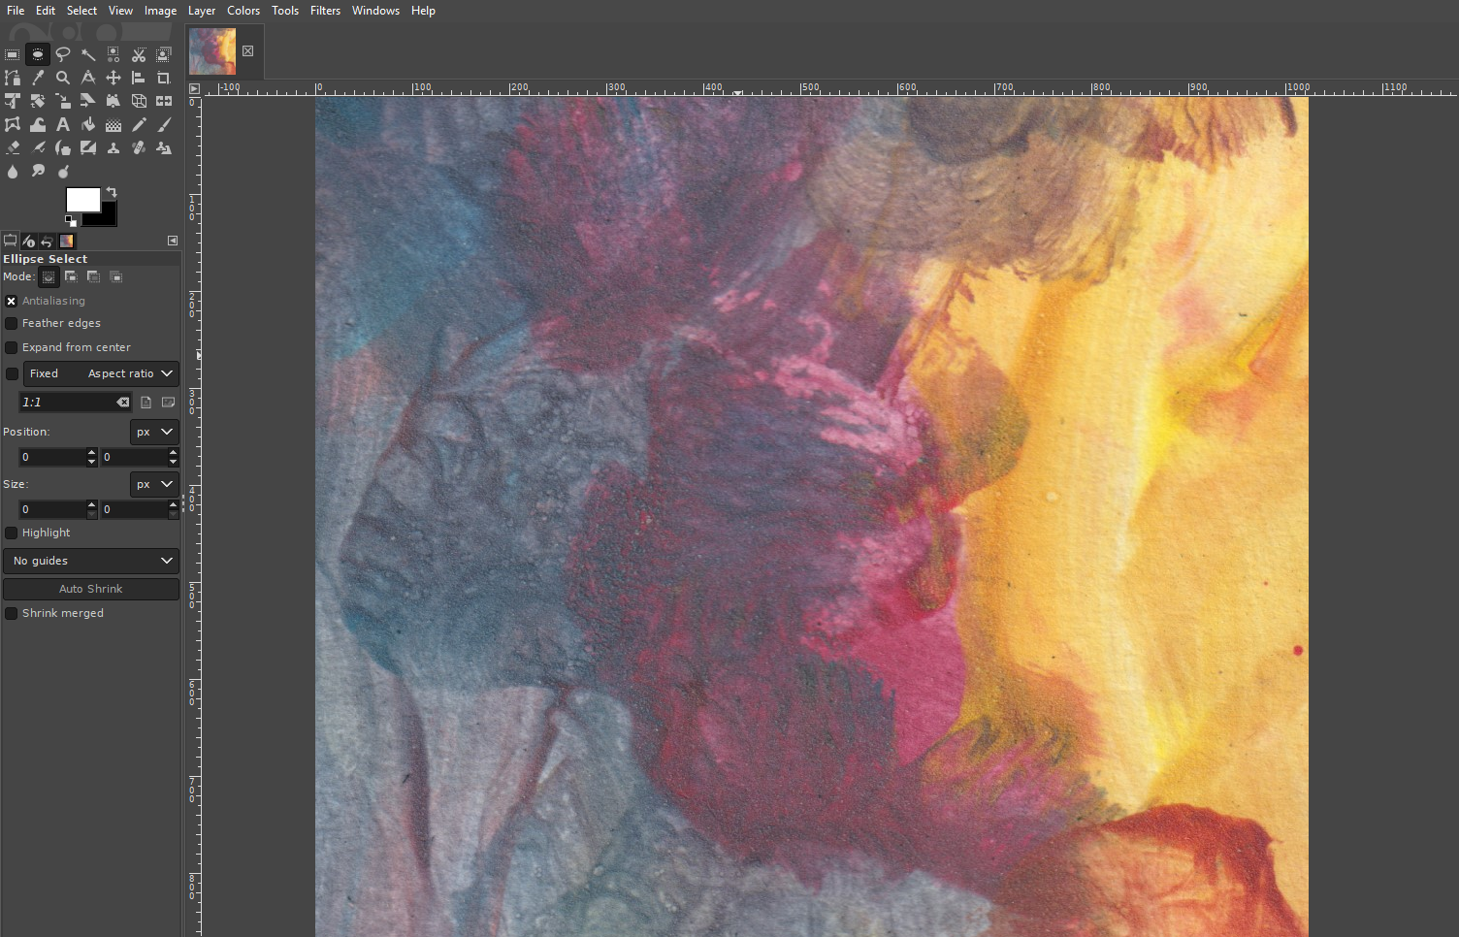Select the Crop tool
The width and height of the screenshot is (1459, 937).
tap(164, 78)
